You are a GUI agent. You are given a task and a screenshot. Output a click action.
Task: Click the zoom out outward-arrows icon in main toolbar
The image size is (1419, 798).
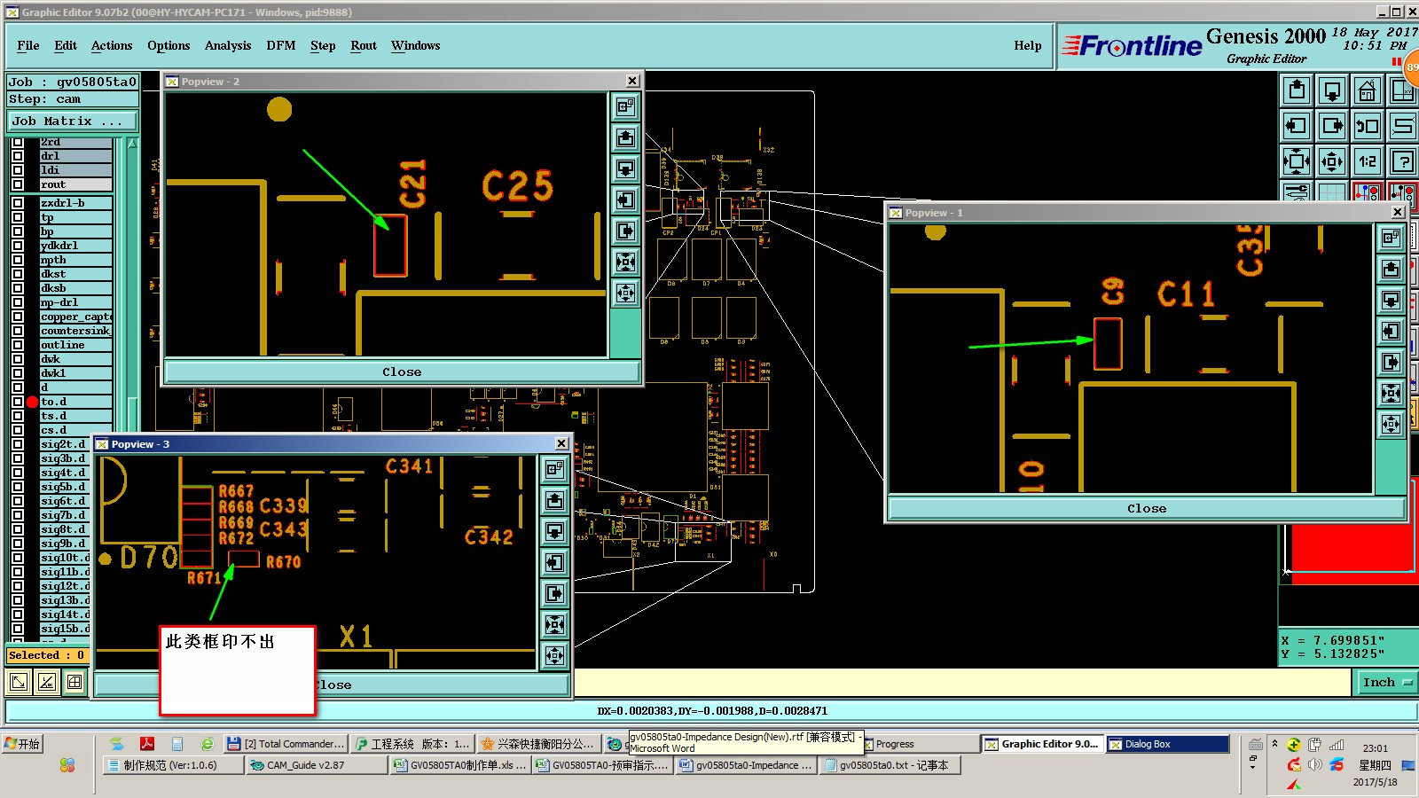pyautogui.click(x=1332, y=161)
